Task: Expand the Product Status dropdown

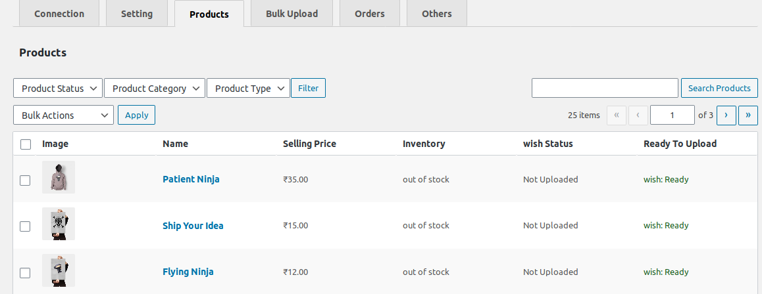Action: (x=58, y=89)
